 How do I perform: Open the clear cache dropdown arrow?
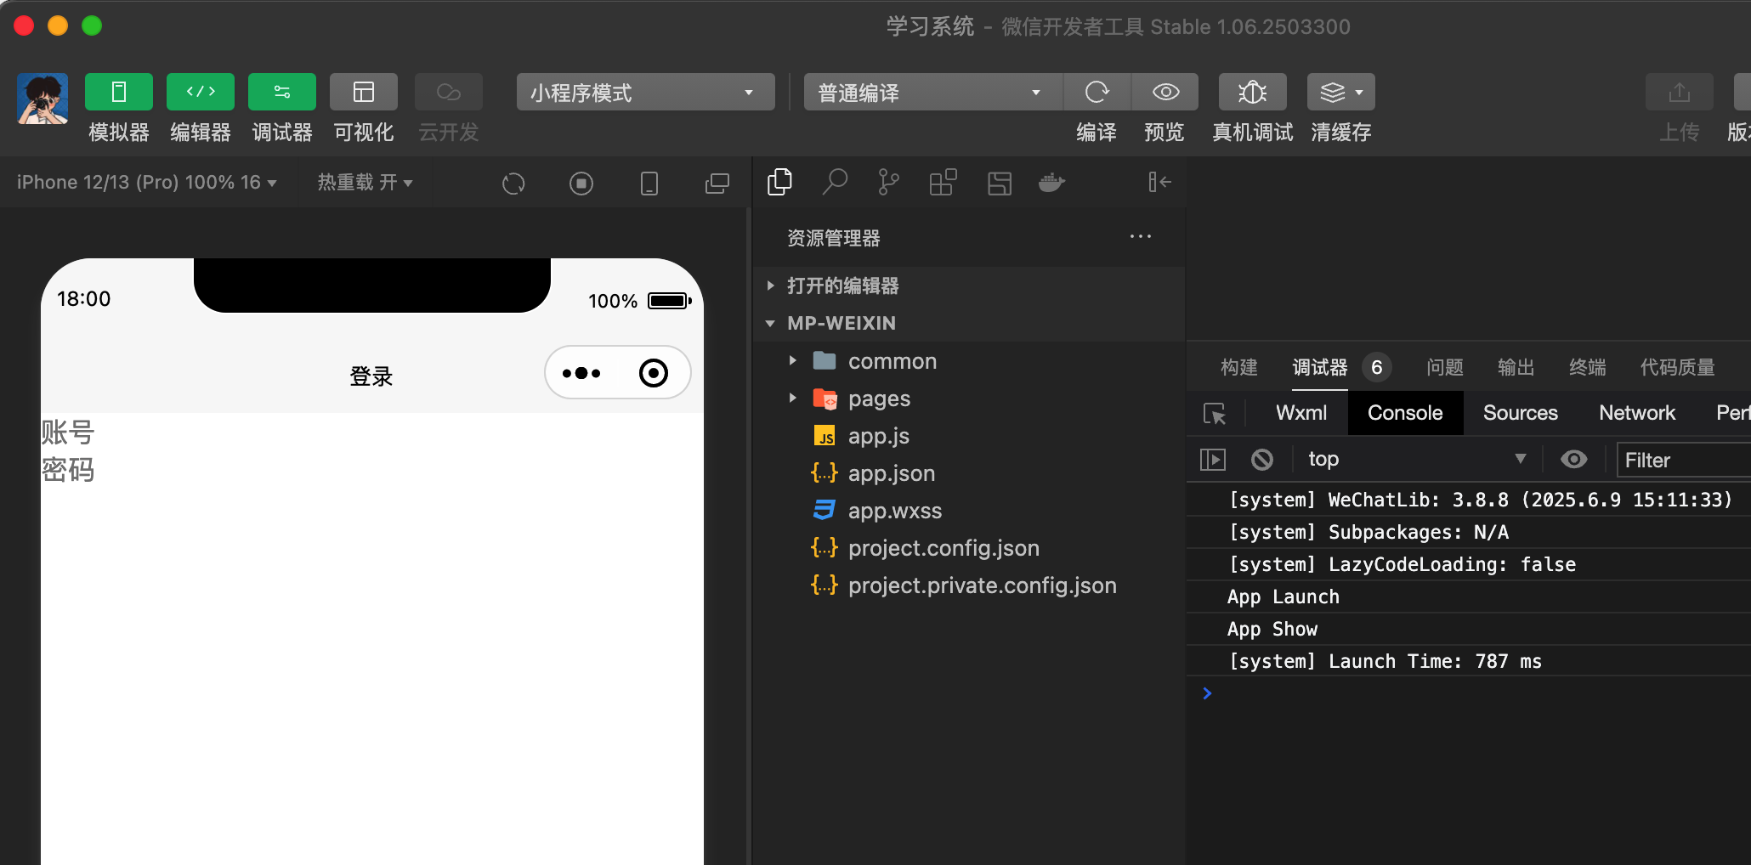[x=1359, y=92]
